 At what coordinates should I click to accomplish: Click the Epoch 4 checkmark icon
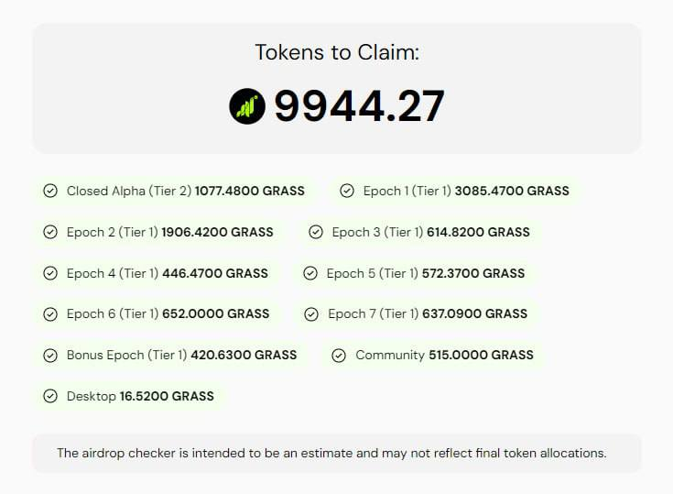coord(50,273)
